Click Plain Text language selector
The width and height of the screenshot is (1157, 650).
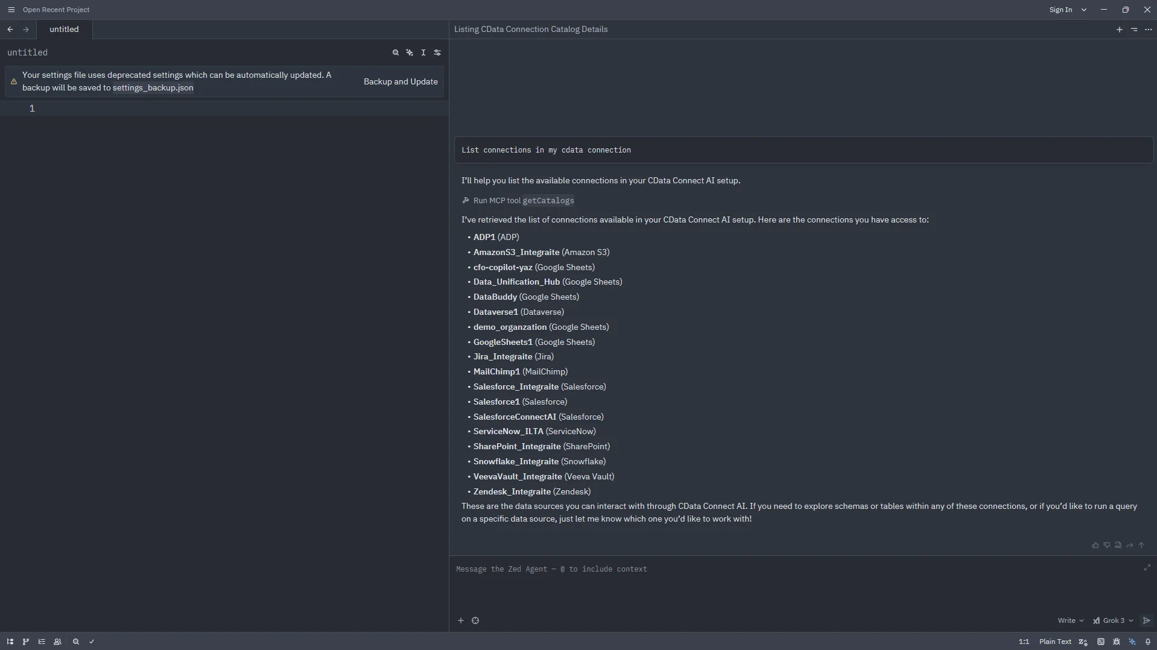pos(1055,642)
